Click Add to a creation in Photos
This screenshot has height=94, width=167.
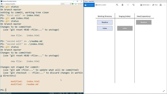(101, 5)
